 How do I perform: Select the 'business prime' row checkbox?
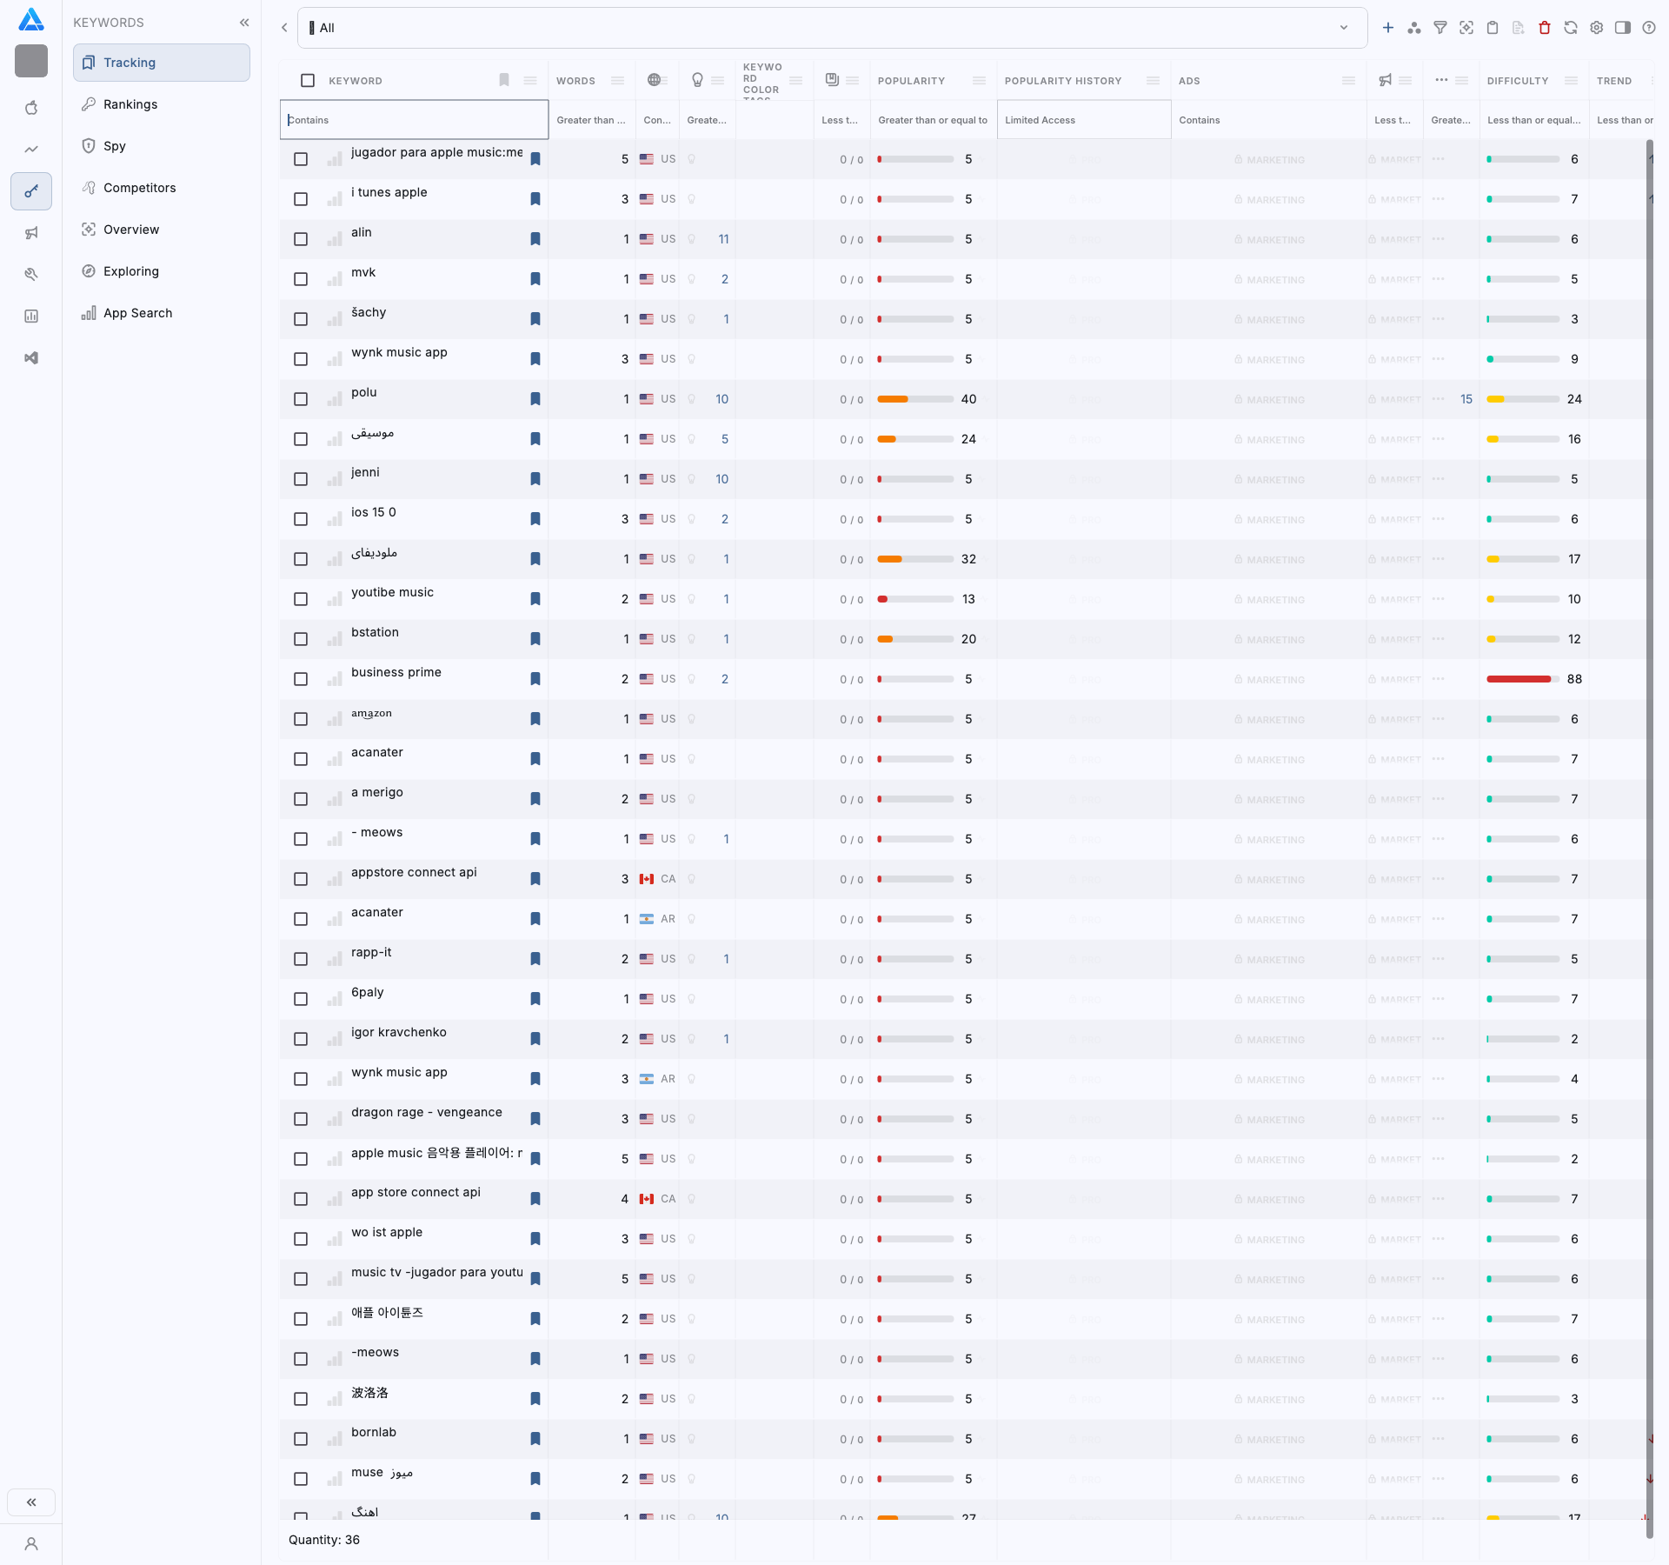(x=301, y=679)
